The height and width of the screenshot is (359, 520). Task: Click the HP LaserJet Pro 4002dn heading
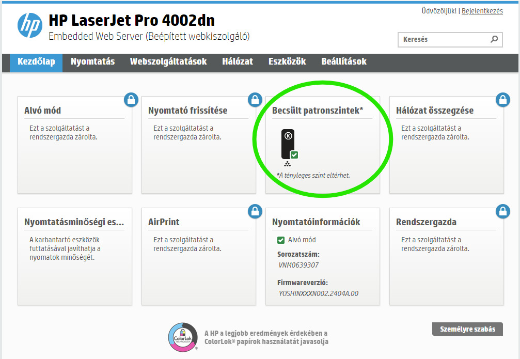(132, 20)
